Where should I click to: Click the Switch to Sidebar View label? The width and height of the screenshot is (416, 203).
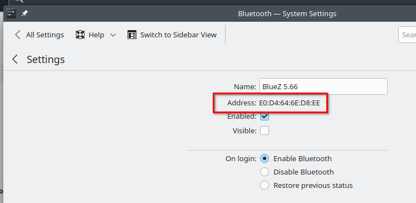178,35
